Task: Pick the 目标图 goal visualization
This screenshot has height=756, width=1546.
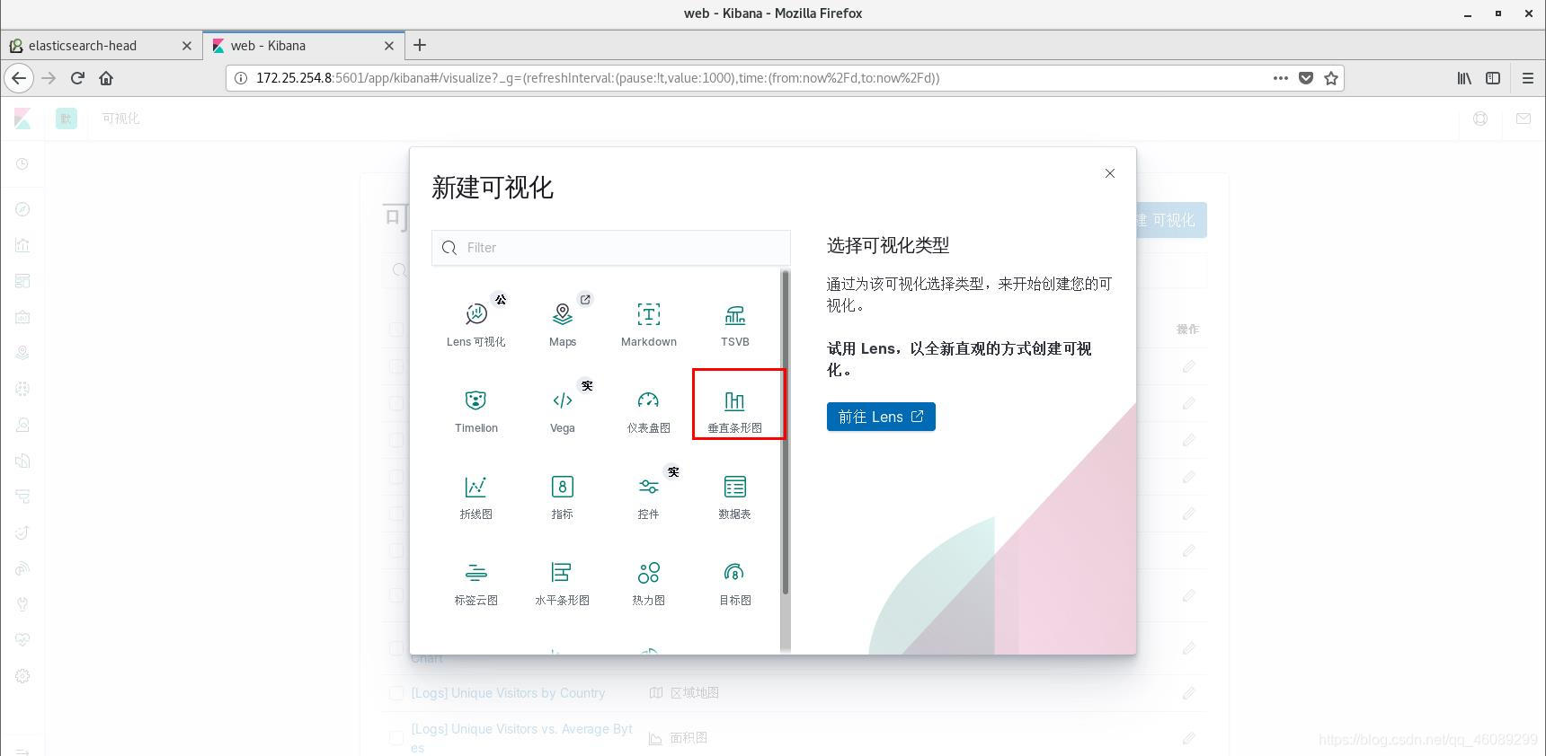Action: [x=735, y=583]
